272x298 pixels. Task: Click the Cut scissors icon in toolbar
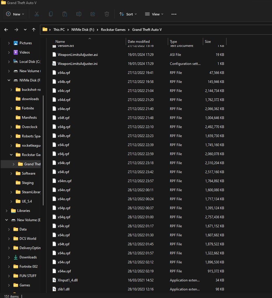37,14
